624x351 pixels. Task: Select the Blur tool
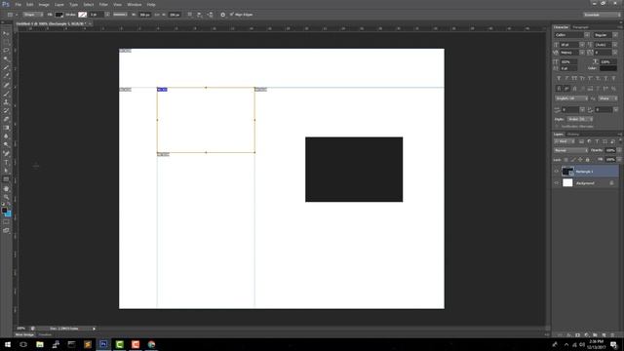(x=6, y=136)
